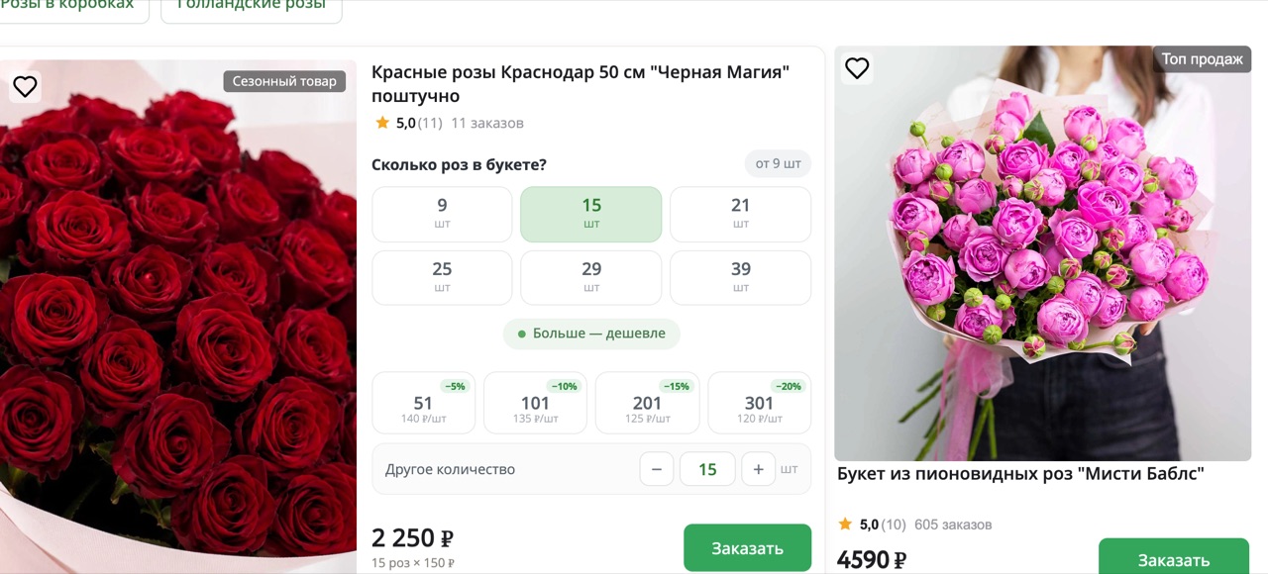Screen dimensions: 1268x574
Task: Choose 101 roses with 10% discount
Action: pos(535,403)
